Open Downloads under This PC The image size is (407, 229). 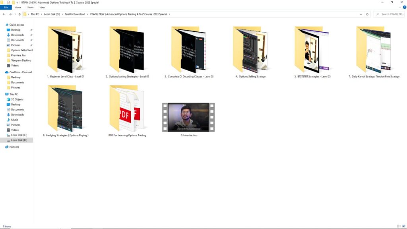tap(17, 114)
